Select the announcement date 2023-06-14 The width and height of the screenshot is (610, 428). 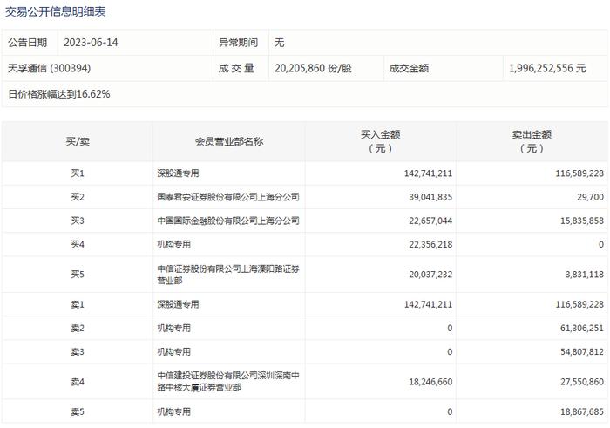tap(91, 43)
